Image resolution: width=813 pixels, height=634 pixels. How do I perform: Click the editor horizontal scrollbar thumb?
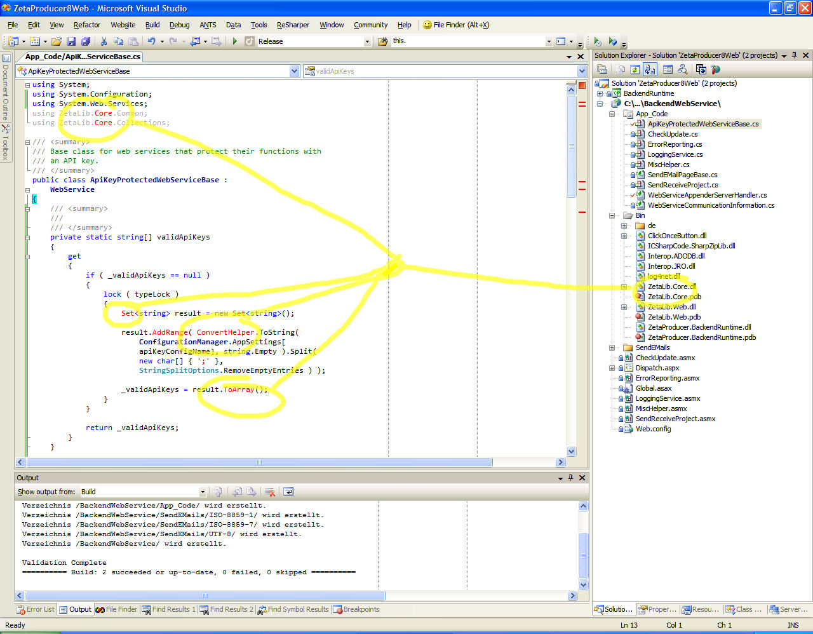tap(259, 462)
